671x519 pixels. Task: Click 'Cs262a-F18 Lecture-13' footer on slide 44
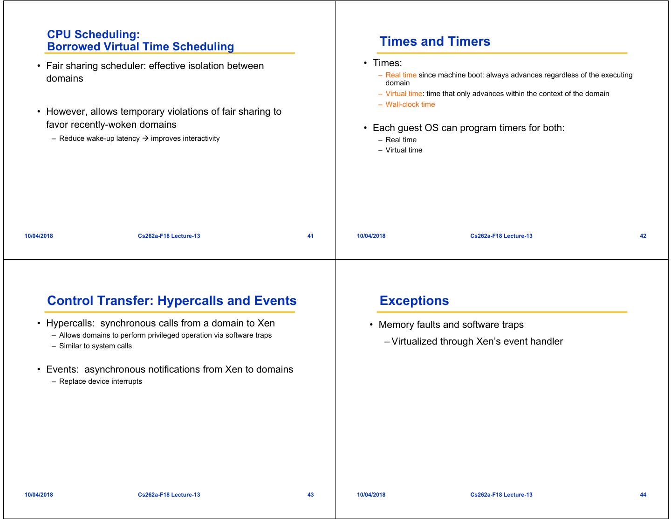click(501, 495)
